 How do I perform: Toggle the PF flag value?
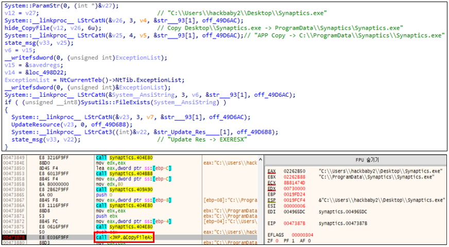(x=293, y=241)
